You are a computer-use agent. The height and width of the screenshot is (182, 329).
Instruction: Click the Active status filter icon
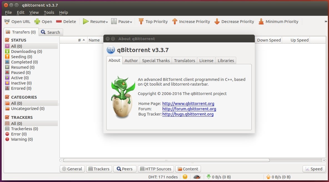point(7,78)
